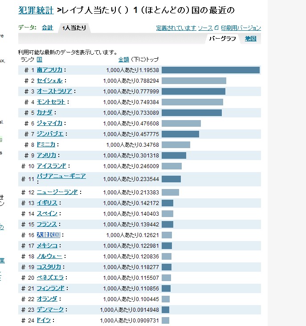Open the 定義されています link
Viewport: 306px width, 326px height.
(x=176, y=28)
